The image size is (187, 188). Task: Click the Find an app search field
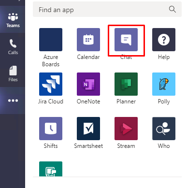click(x=107, y=9)
